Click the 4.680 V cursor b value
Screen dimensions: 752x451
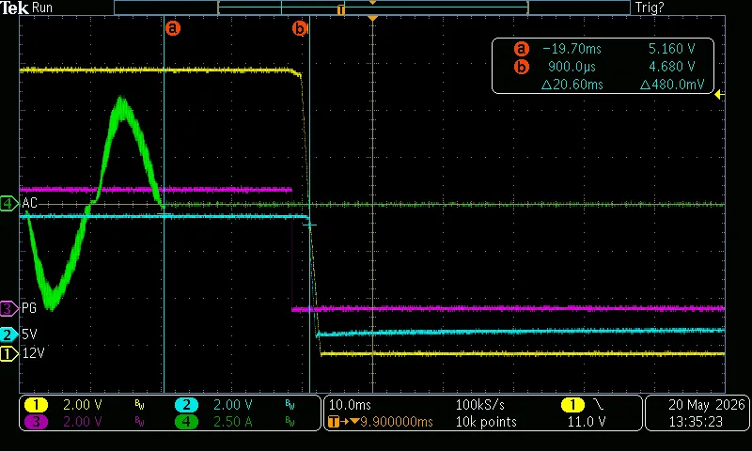point(671,67)
